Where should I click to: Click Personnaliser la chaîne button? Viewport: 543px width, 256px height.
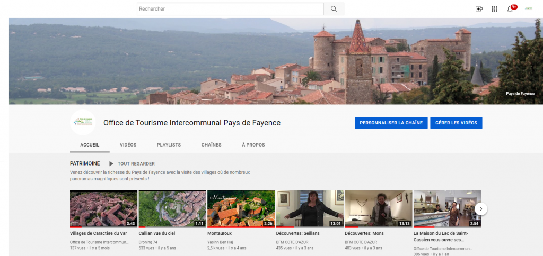click(x=391, y=123)
